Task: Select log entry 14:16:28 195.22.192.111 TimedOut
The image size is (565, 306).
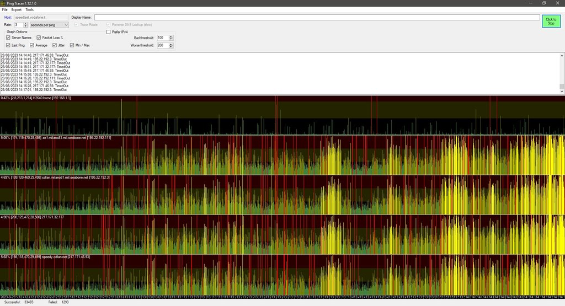Action: click(x=36, y=78)
